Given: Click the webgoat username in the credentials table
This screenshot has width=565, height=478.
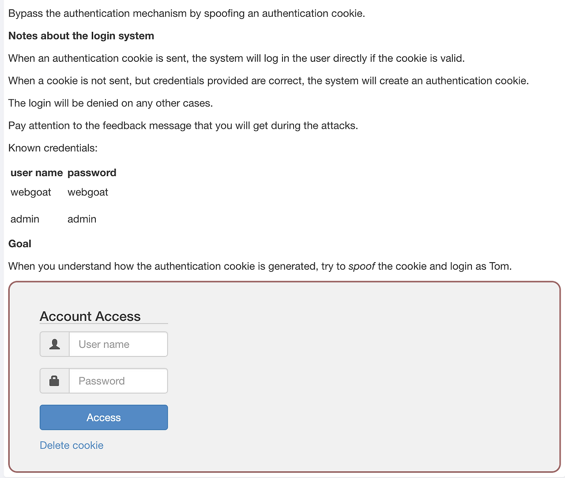Looking at the screenshot, I should tap(31, 192).
